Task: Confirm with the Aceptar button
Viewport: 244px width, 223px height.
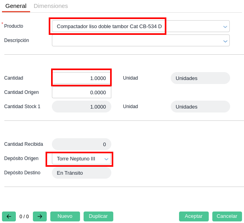Action: pos(194,216)
